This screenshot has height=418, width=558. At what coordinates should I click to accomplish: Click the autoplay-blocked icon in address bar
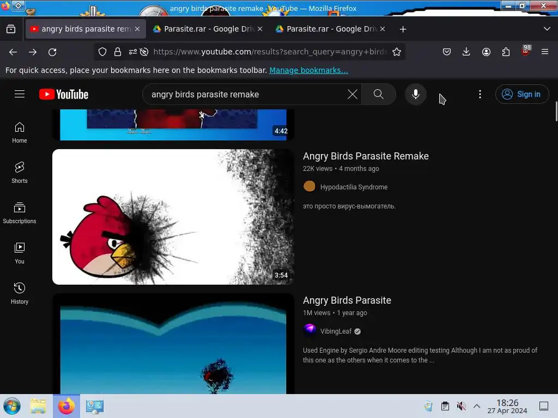(x=144, y=52)
